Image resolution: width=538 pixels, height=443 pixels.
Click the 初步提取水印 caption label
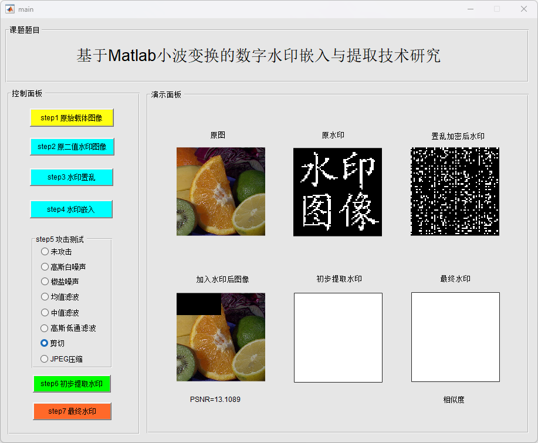[x=339, y=279]
